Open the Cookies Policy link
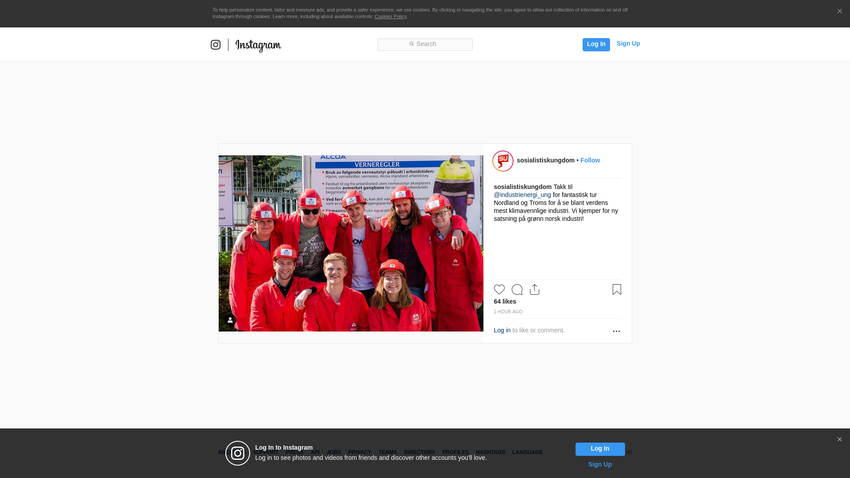Image resolution: width=850 pixels, height=478 pixels. coord(390,16)
